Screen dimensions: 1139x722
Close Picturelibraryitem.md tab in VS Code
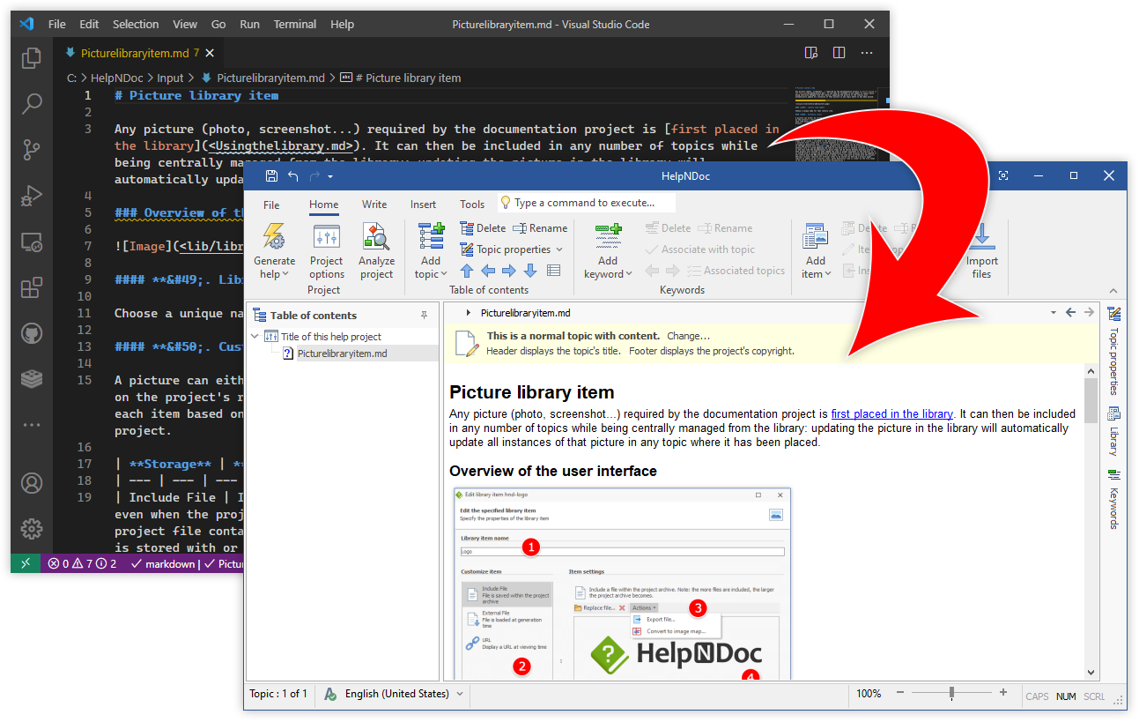pos(210,53)
